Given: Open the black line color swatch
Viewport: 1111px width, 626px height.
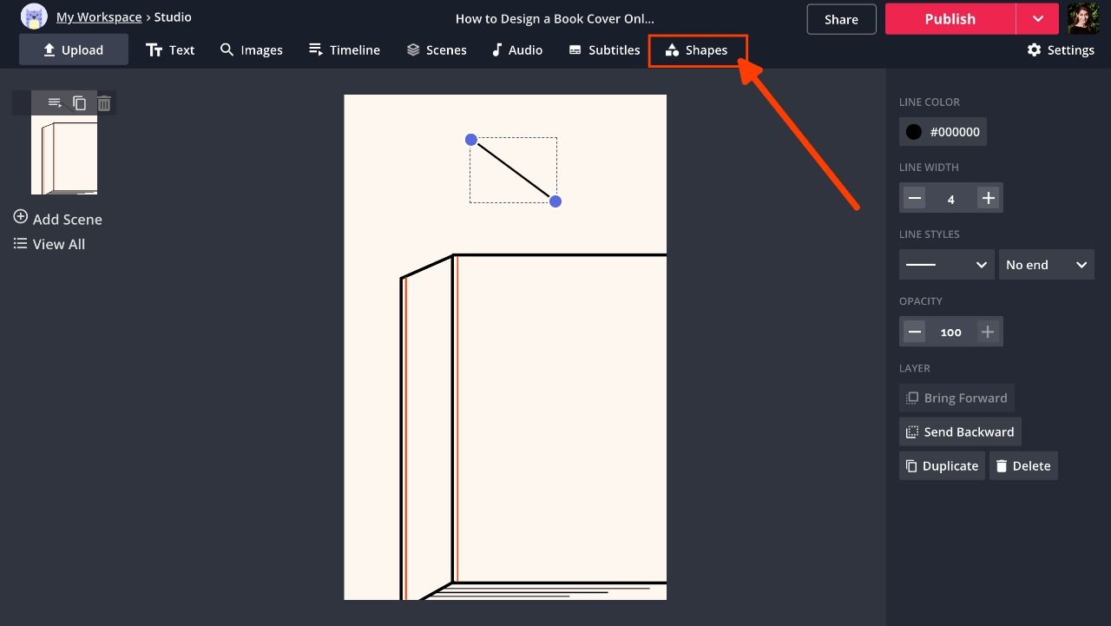Looking at the screenshot, I should [x=914, y=132].
